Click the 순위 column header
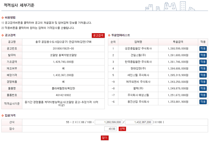Screen dimensions: 209x141 113,42
